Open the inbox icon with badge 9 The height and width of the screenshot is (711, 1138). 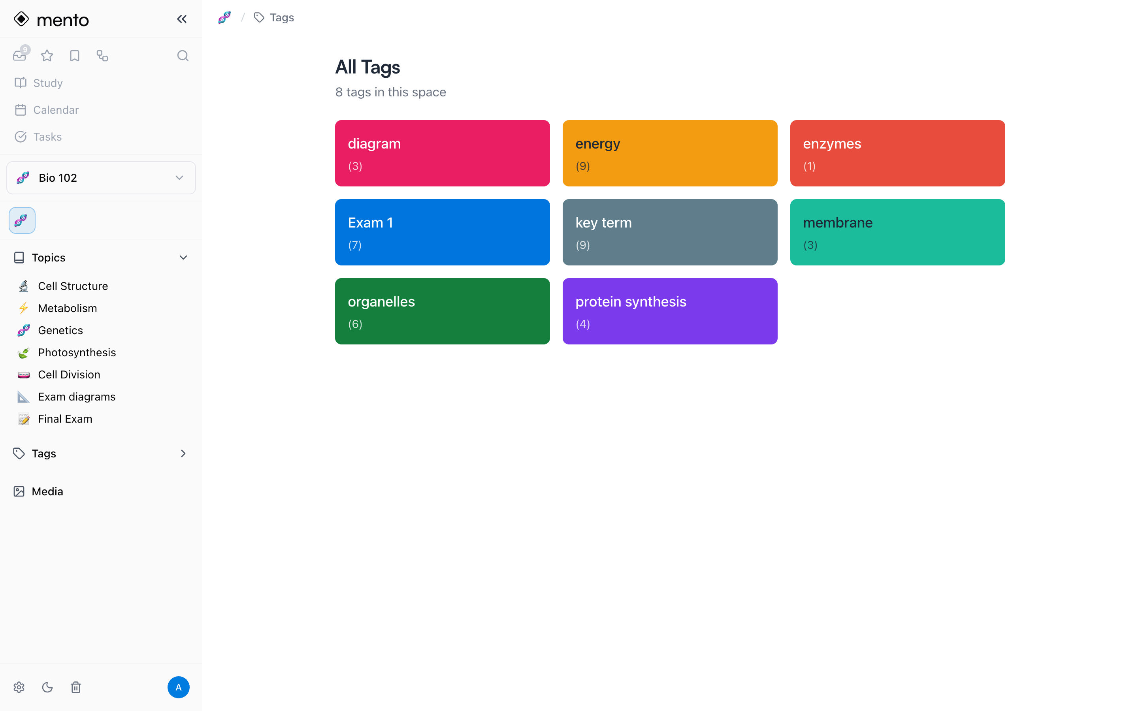click(x=20, y=55)
